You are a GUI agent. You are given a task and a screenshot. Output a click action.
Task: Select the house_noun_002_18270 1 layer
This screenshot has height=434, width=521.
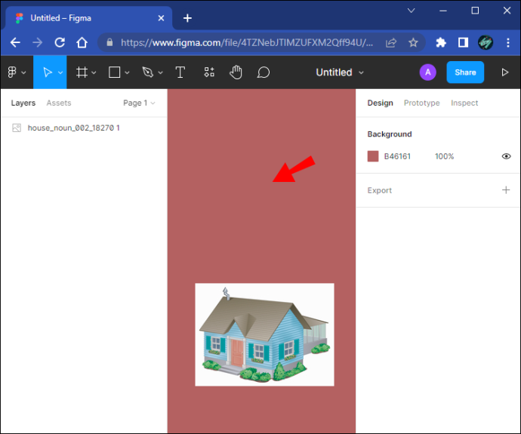[73, 128]
